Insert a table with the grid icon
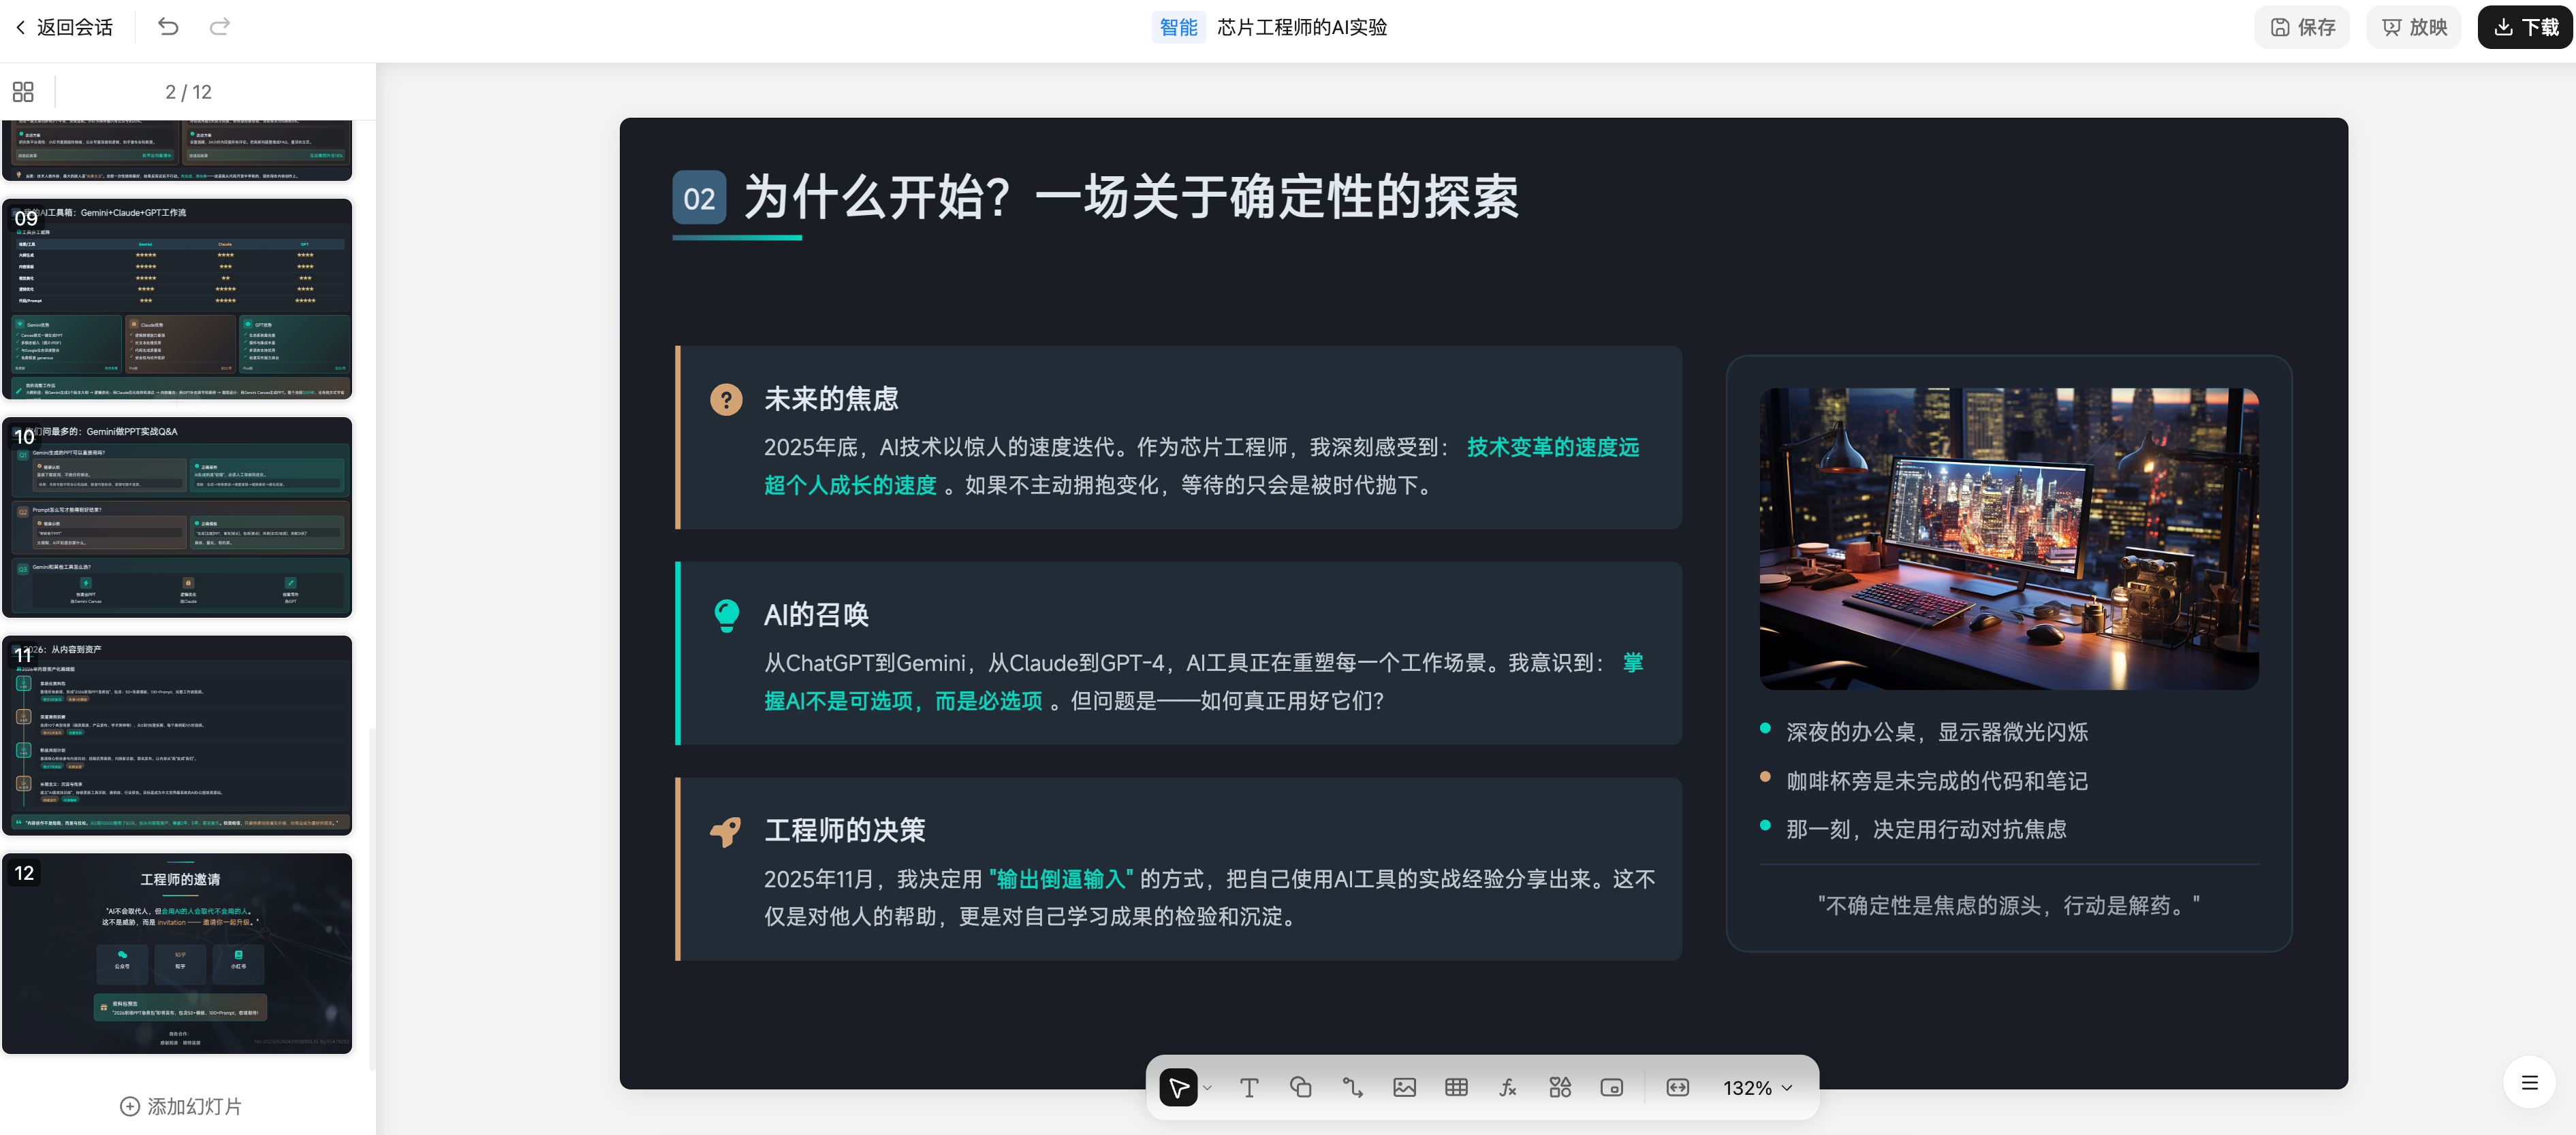Screen dimensions: 2576x1135 tap(1456, 1087)
